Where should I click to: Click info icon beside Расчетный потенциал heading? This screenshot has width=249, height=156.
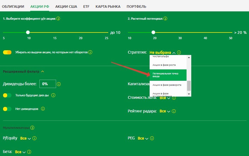(165, 19)
